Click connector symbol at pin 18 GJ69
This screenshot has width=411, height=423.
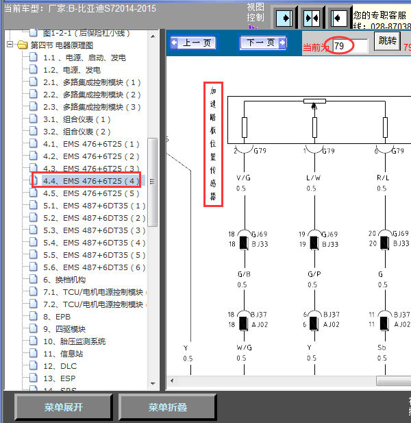(x=245, y=240)
